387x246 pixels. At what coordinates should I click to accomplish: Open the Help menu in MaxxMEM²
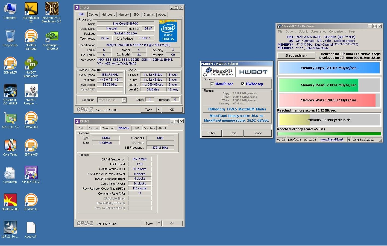tap(352, 31)
